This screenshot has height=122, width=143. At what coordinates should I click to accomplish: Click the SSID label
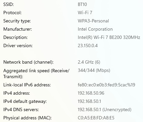[9, 4]
